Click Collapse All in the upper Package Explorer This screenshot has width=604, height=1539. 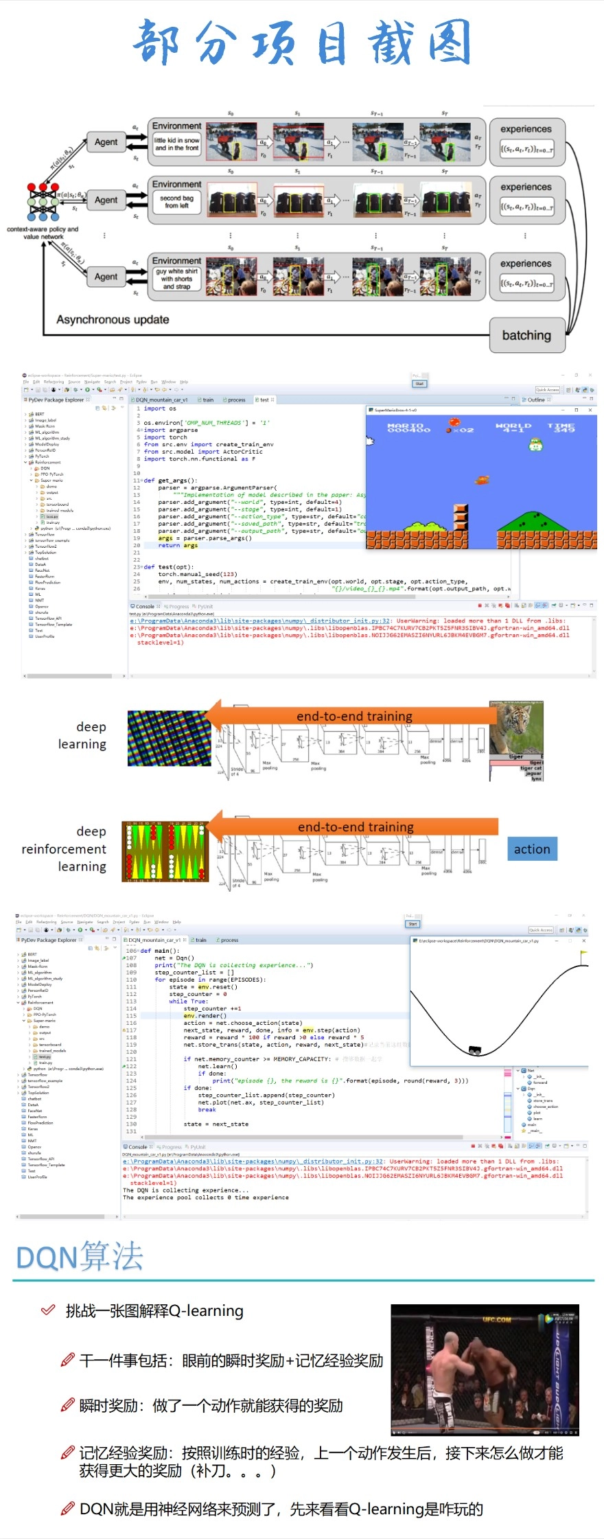click(97, 408)
